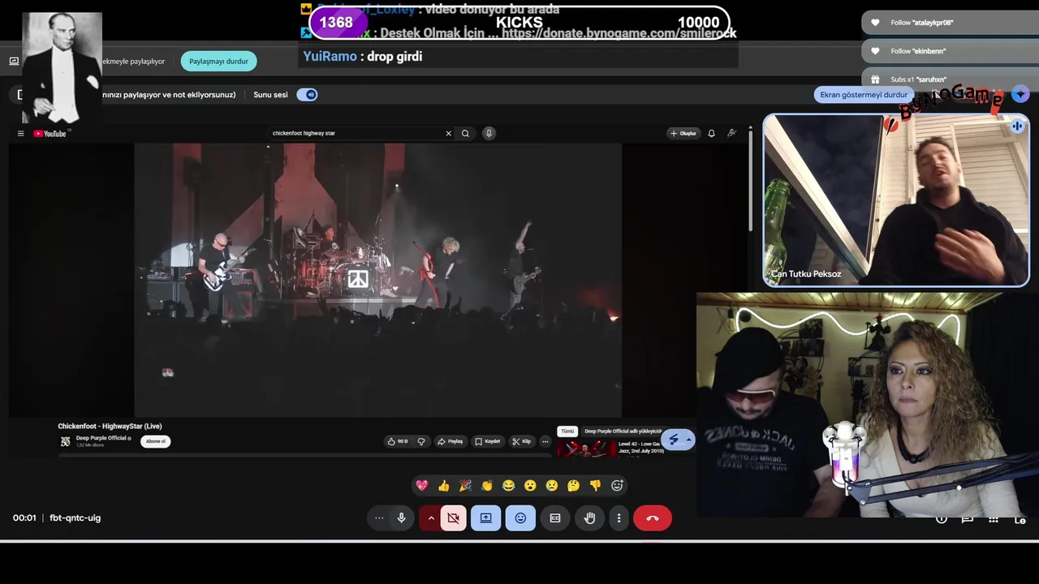Screen dimensions: 1039x584
Task: Raise hand in the meeting
Action: [590, 517]
